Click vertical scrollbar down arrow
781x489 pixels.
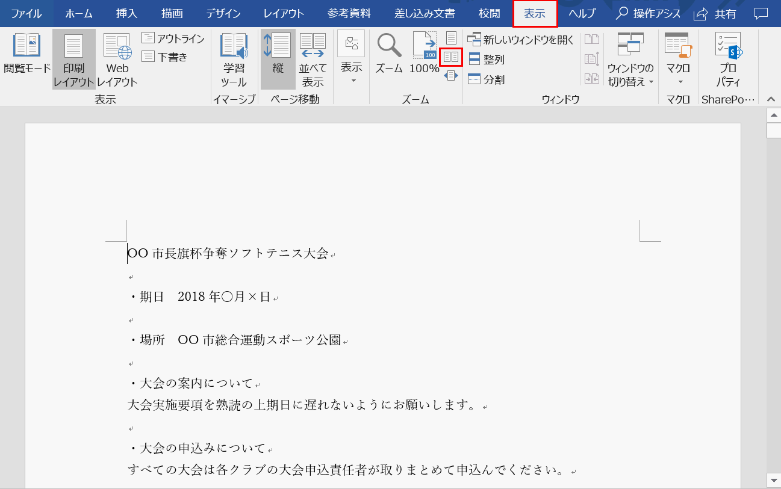[774, 479]
